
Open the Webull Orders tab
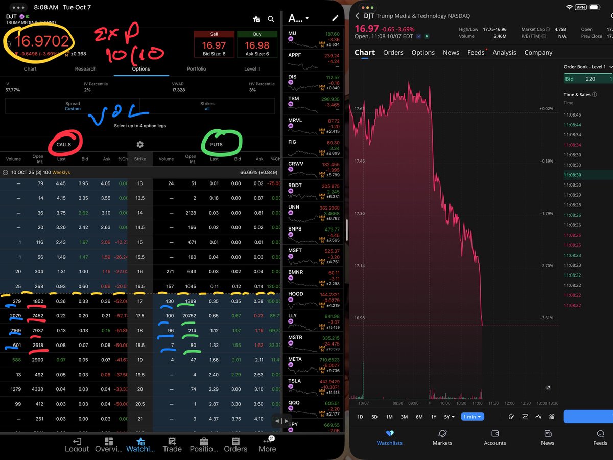393,52
